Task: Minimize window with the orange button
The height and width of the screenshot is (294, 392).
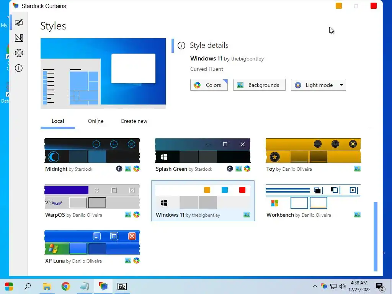Action: coord(339,6)
